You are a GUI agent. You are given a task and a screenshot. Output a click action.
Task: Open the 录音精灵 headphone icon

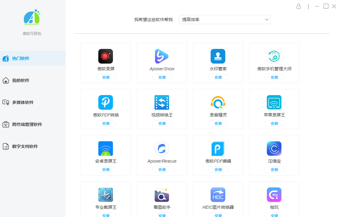[218, 102]
